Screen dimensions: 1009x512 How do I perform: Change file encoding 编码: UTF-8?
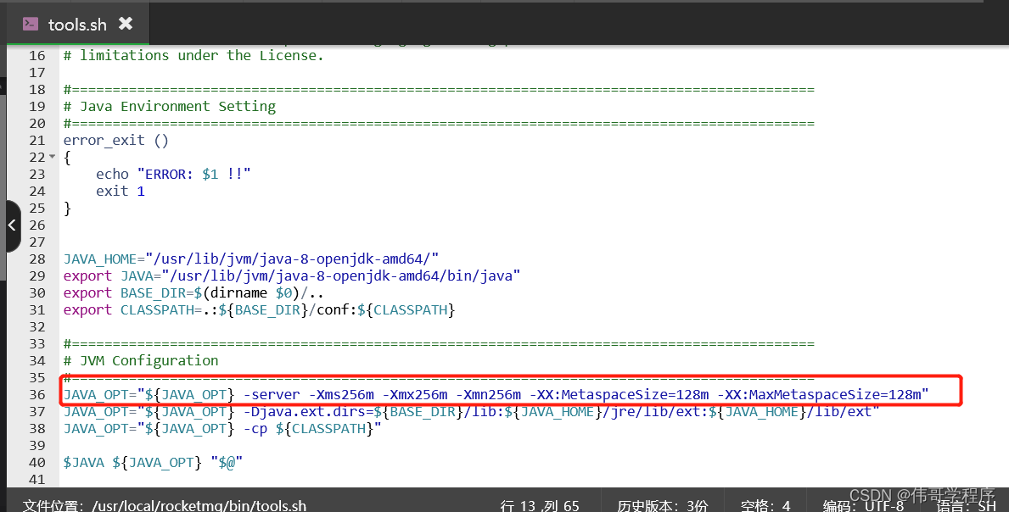coord(863,505)
